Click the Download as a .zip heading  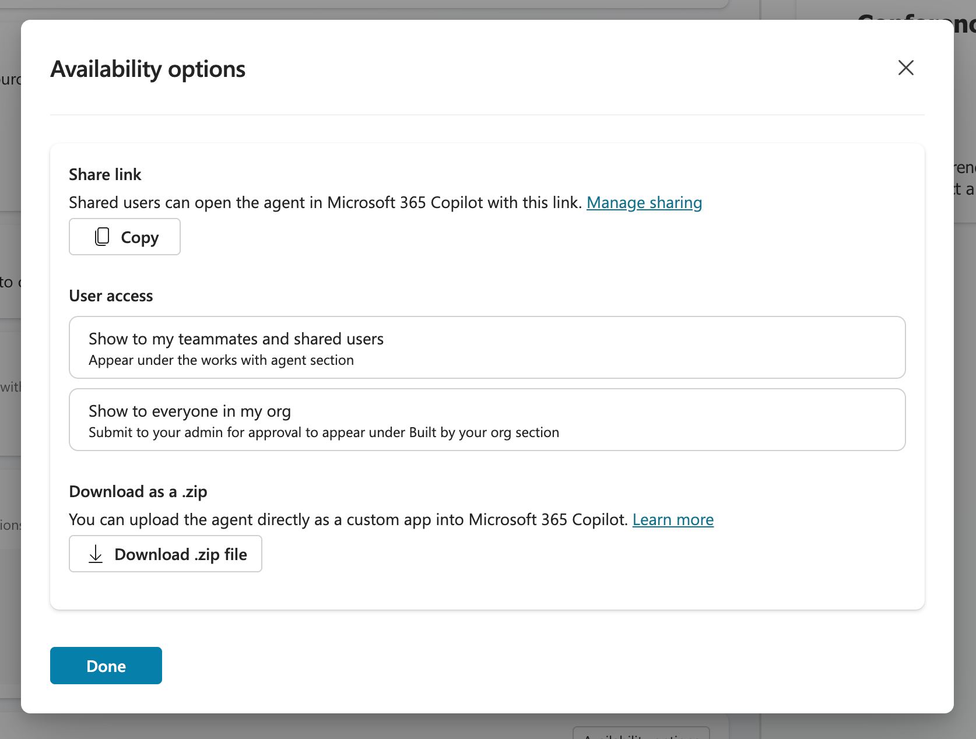coord(138,491)
